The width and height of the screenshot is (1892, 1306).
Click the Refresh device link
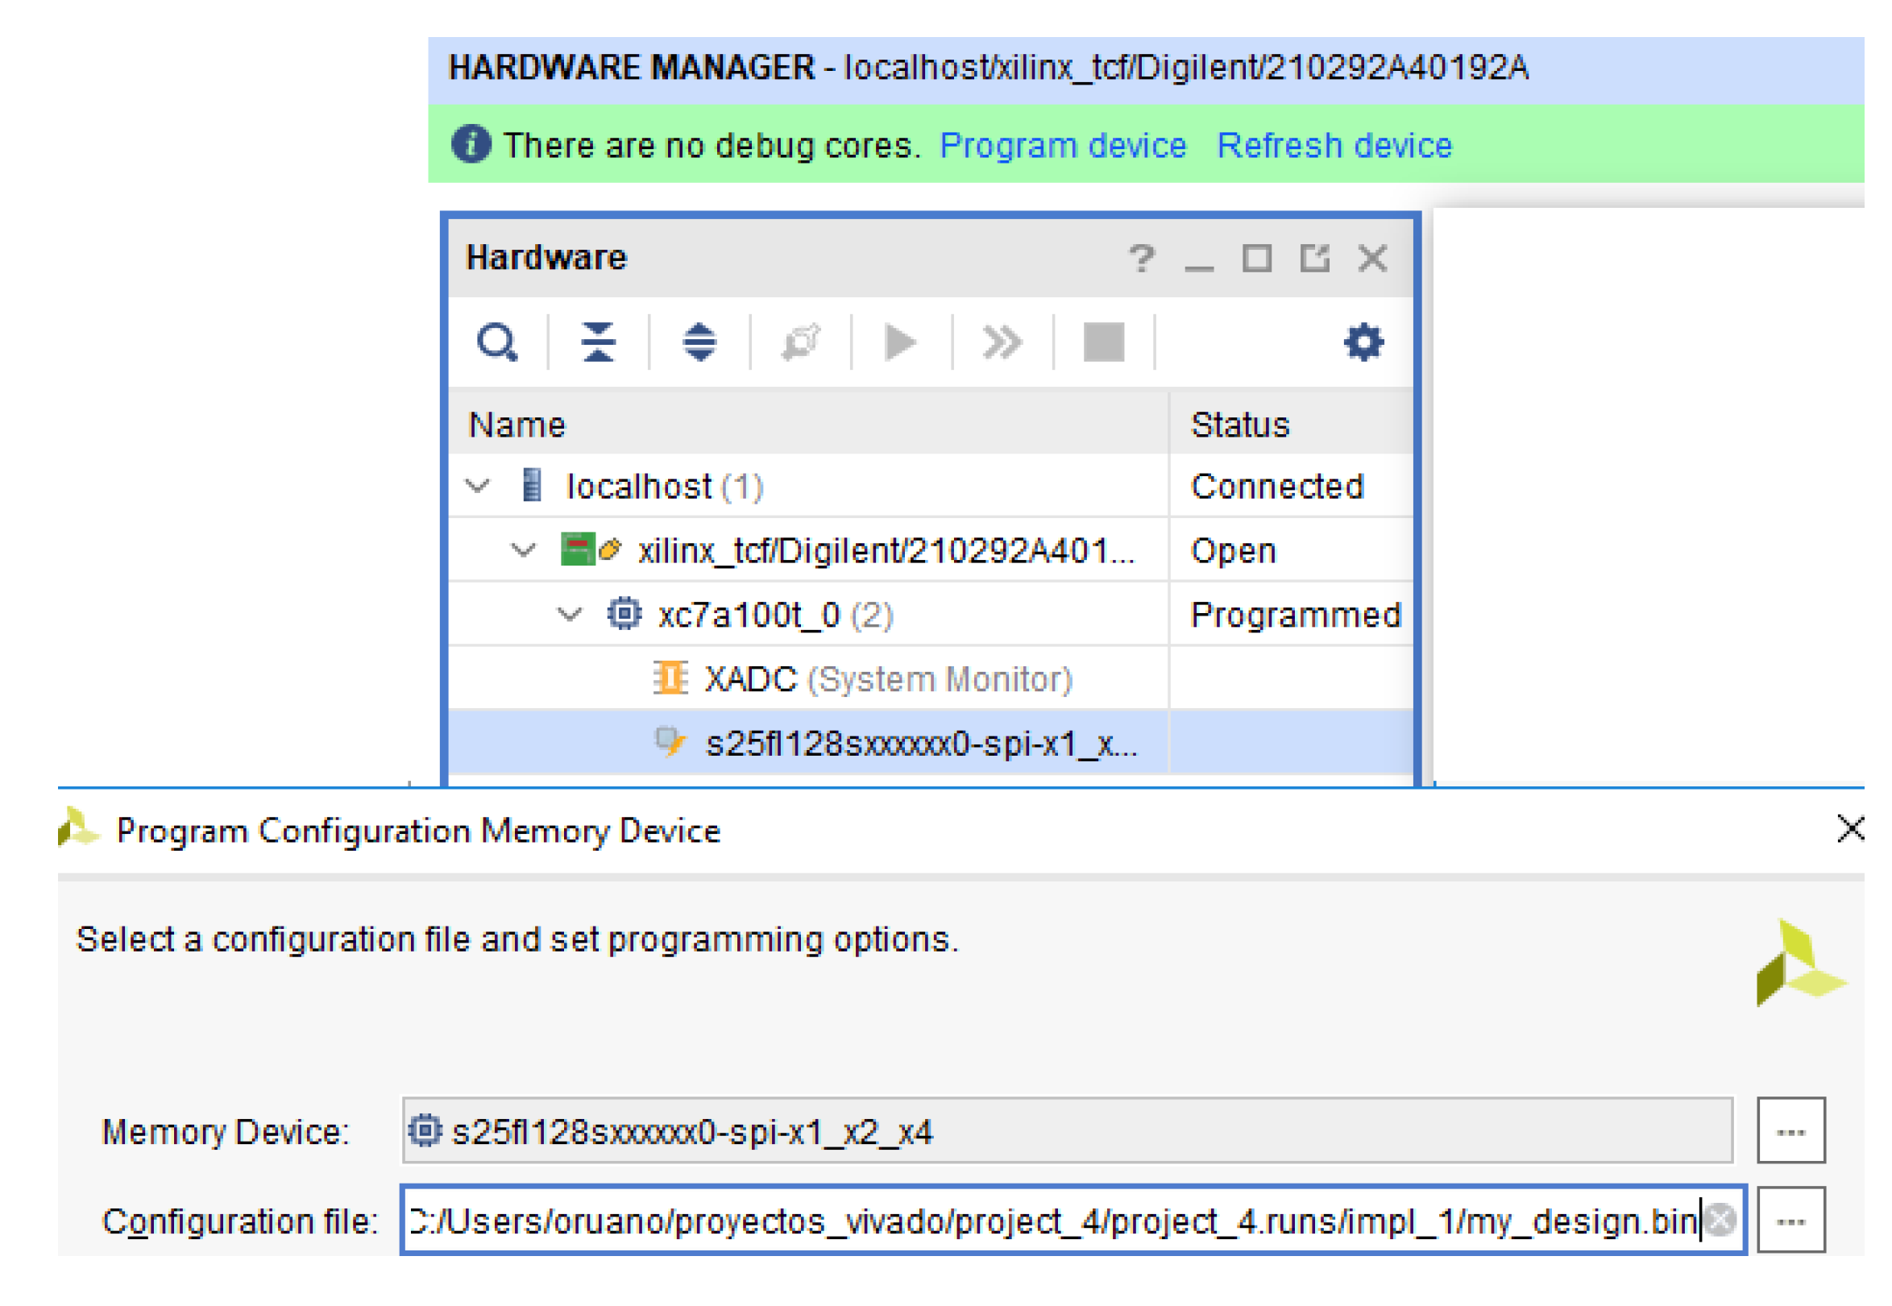(1334, 146)
